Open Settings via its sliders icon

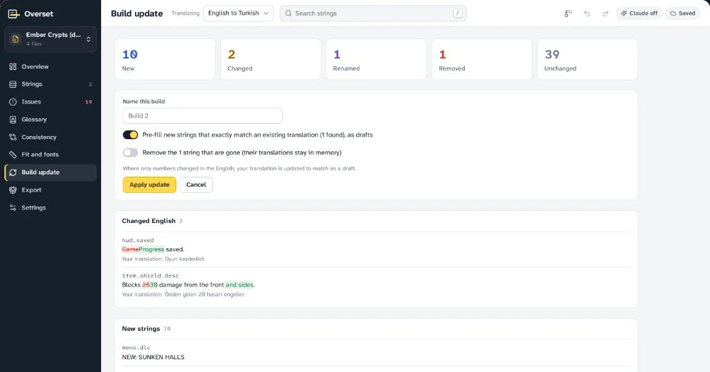point(13,208)
